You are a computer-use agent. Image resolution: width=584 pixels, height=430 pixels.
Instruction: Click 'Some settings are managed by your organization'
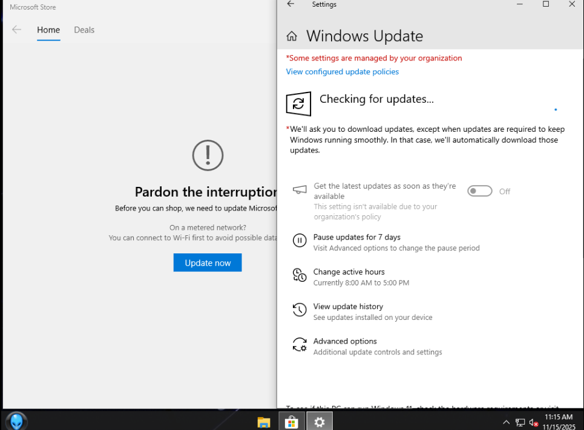pyautogui.click(x=374, y=58)
